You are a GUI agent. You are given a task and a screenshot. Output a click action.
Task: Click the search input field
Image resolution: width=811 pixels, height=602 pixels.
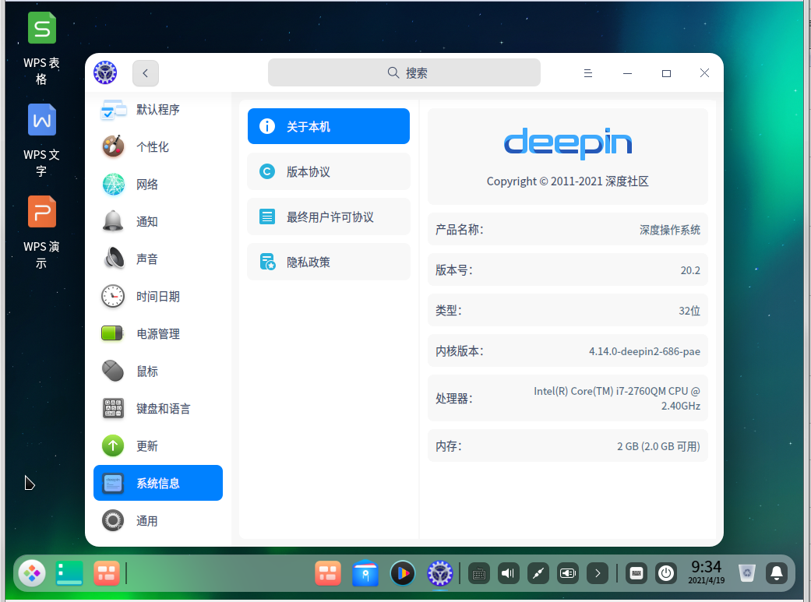404,73
